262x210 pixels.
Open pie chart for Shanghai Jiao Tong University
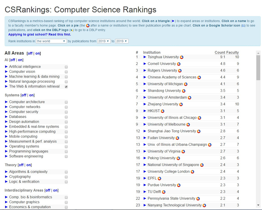[x=199, y=131]
